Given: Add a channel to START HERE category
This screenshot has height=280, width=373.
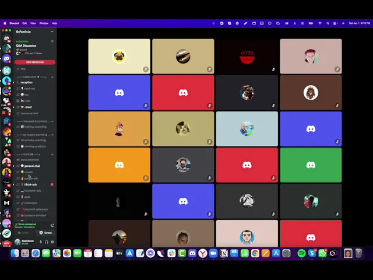Looking at the screenshot, I should 52,77.
